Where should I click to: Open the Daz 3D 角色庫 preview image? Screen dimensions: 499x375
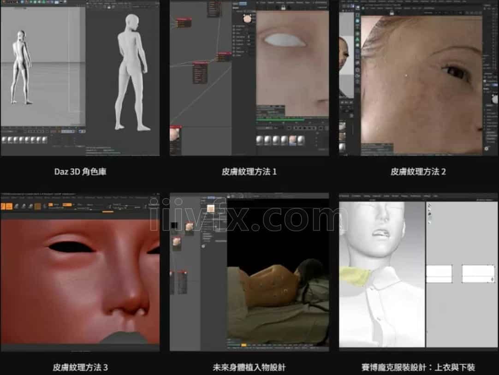[x=80, y=78]
